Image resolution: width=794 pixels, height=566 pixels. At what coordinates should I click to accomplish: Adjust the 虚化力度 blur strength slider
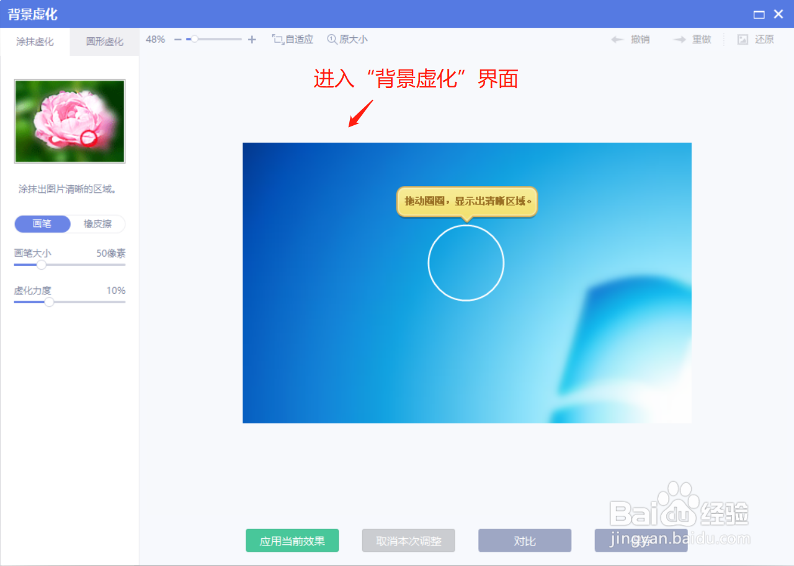coord(49,302)
